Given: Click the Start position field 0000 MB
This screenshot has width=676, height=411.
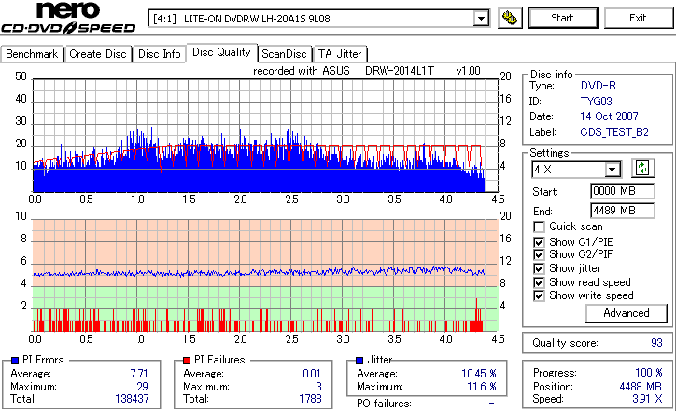Looking at the screenshot, I should [622, 191].
